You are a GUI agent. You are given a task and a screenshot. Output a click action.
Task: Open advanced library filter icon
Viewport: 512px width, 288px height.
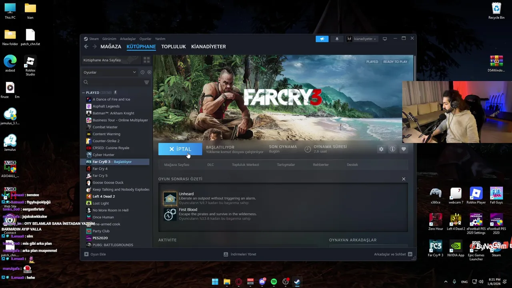[146, 82]
